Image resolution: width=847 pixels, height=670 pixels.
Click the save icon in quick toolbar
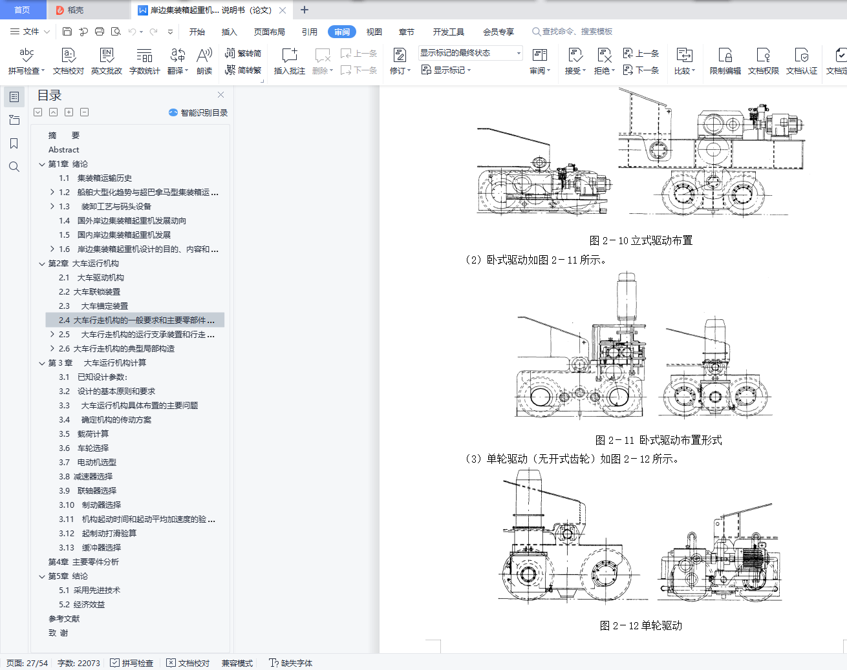coord(67,31)
